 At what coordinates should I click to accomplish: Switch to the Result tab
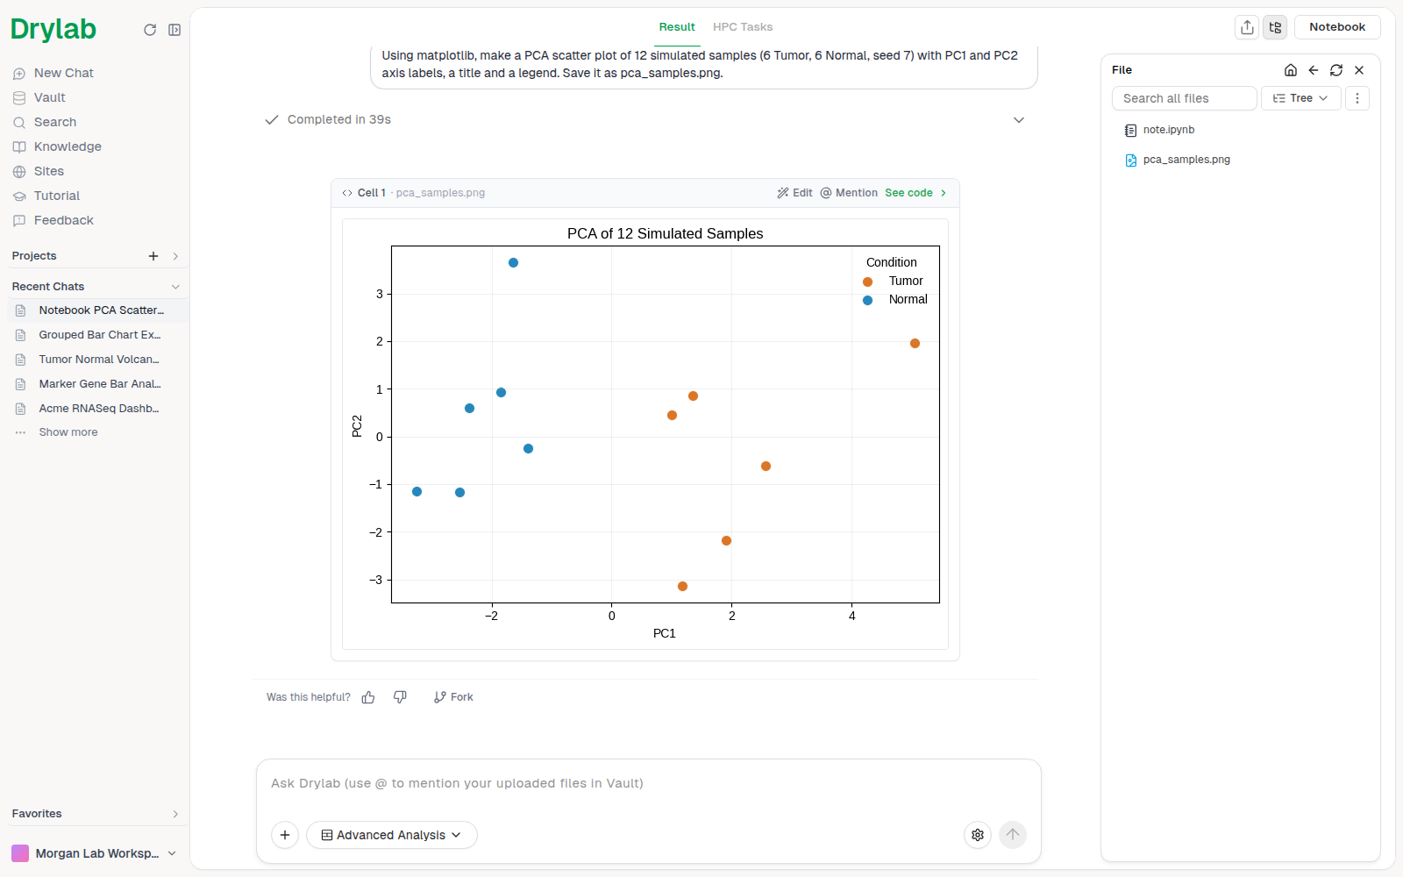tap(677, 27)
